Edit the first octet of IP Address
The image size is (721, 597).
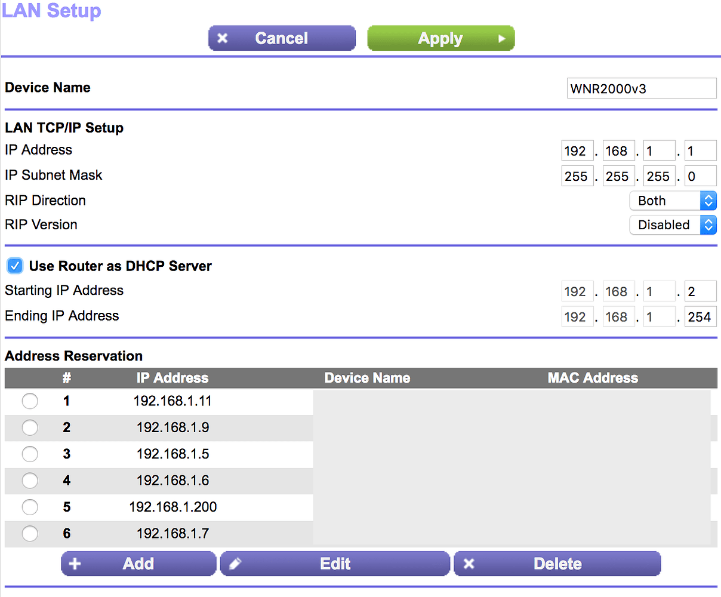tap(577, 150)
